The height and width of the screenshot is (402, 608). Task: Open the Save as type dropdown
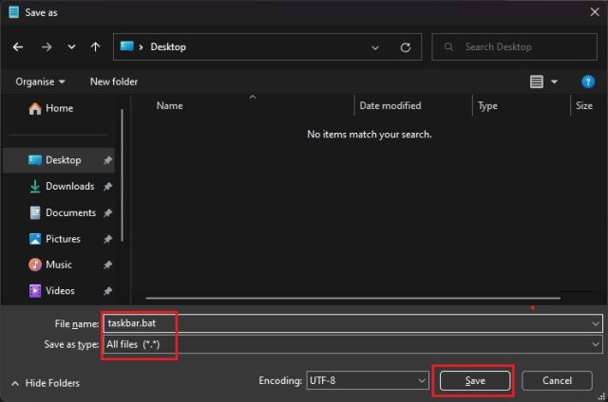pos(595,344)
